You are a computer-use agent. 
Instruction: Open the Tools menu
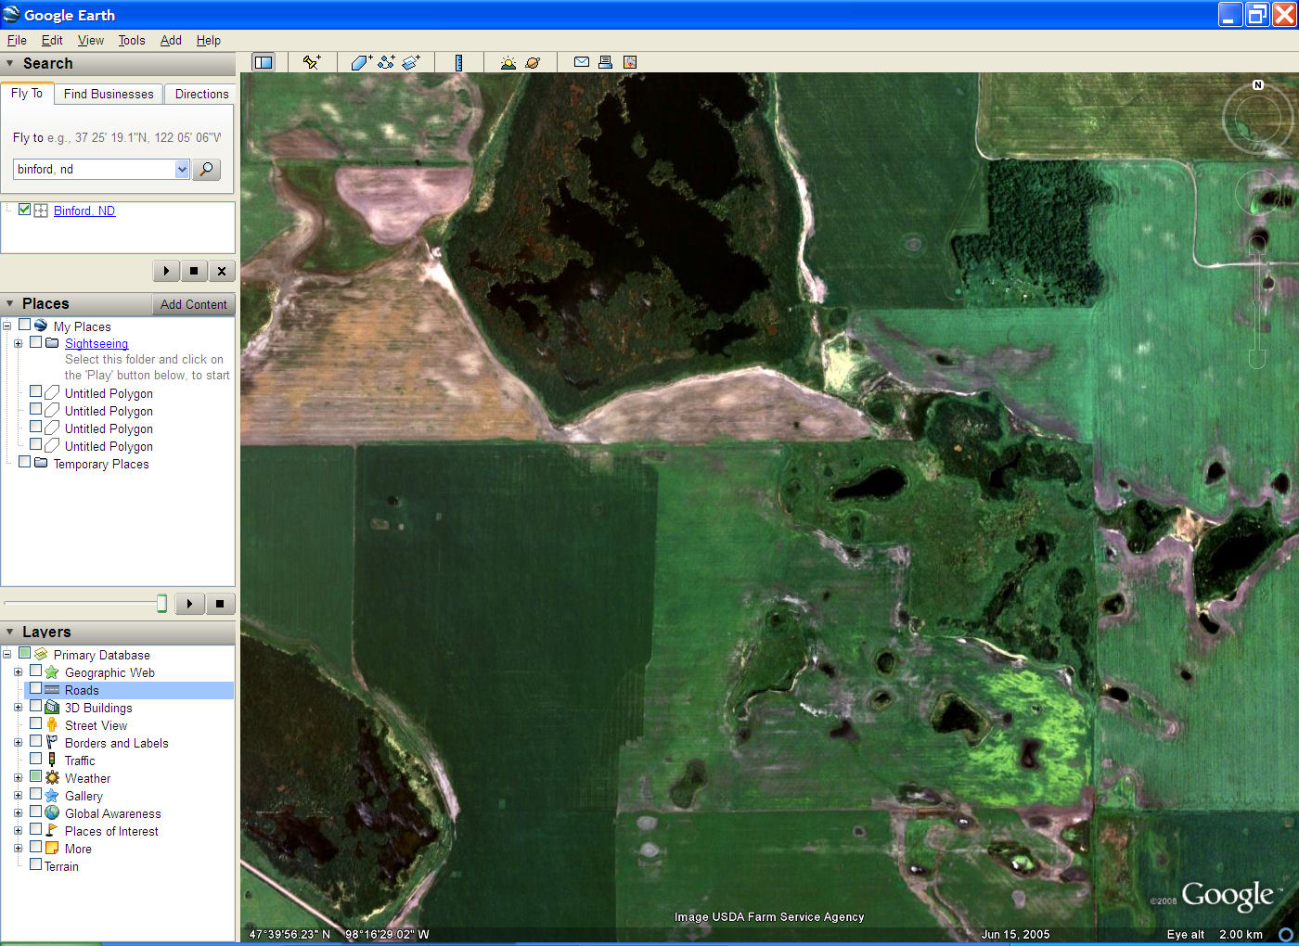tap(132, 41)
